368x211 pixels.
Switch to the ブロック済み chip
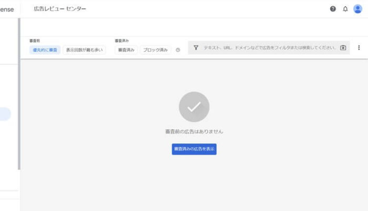pos(156,50)
